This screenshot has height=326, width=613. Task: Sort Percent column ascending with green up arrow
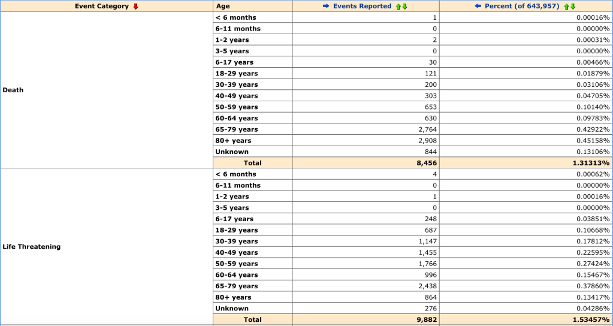point(566,7)
